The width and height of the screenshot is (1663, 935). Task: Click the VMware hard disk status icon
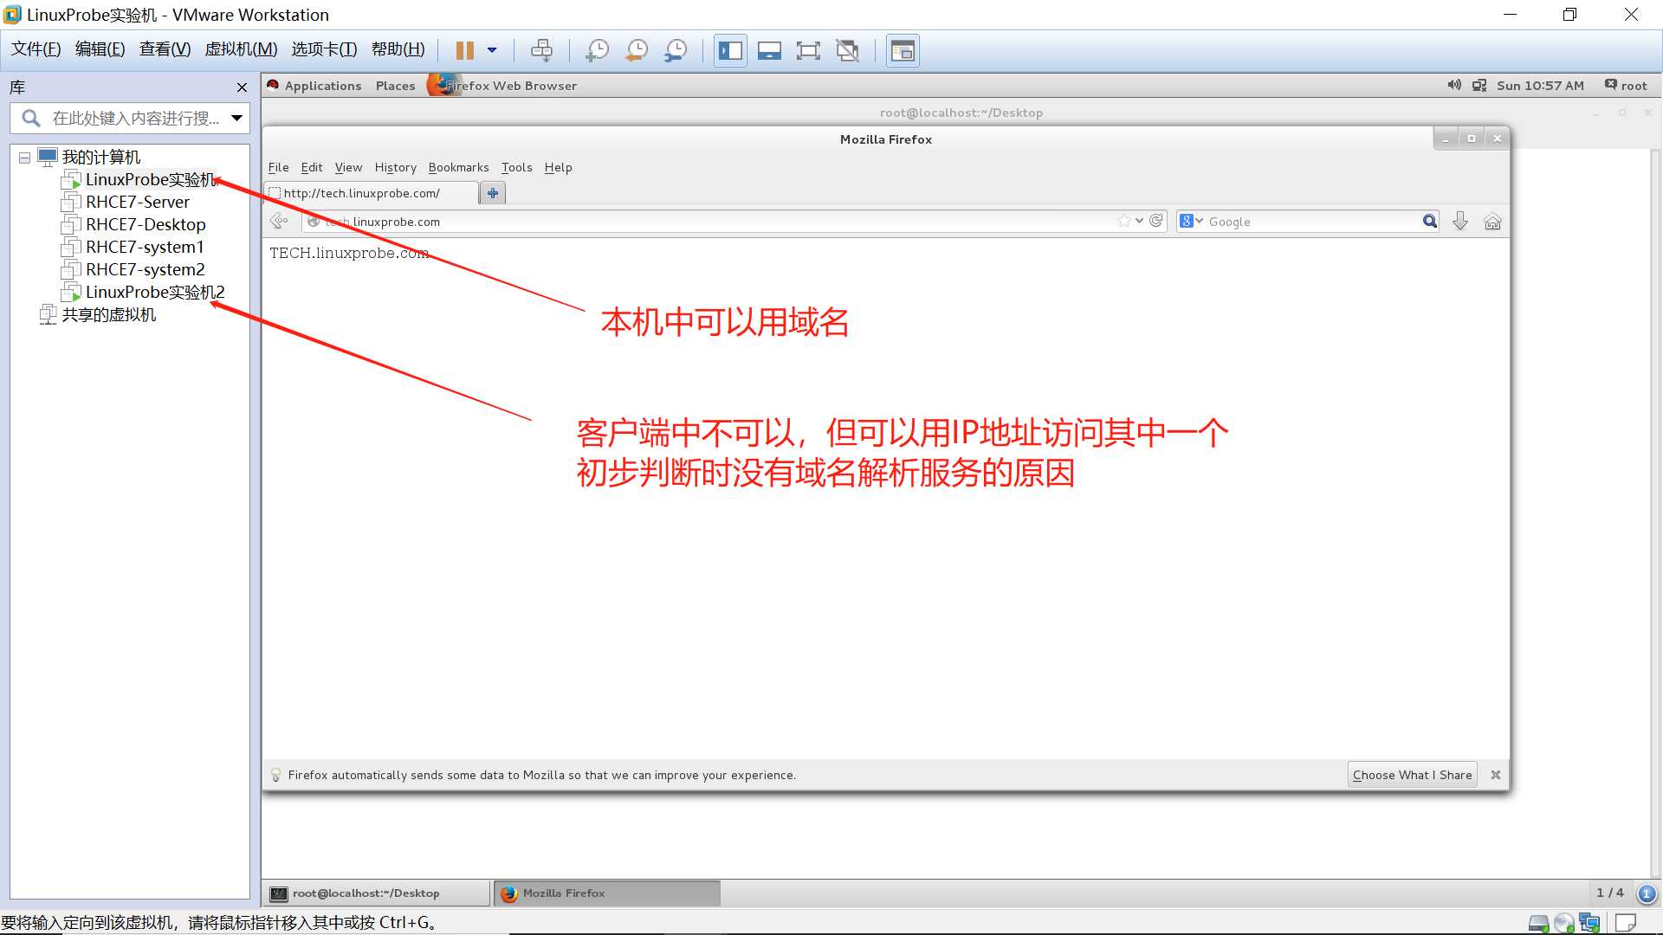coord(1538,924)
